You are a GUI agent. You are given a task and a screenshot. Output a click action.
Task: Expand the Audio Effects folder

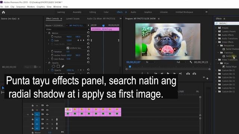[216, 35]
